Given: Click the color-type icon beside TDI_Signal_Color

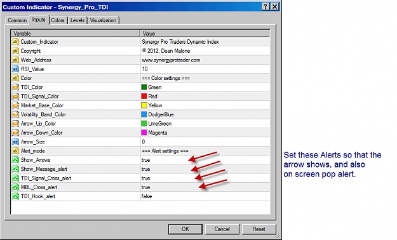Looking at the screenshot, I should (15, 97).
